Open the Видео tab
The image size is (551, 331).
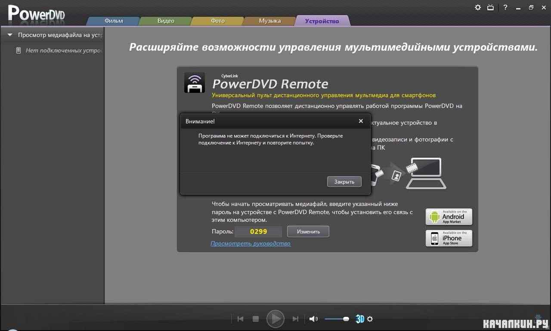point(166,21)
